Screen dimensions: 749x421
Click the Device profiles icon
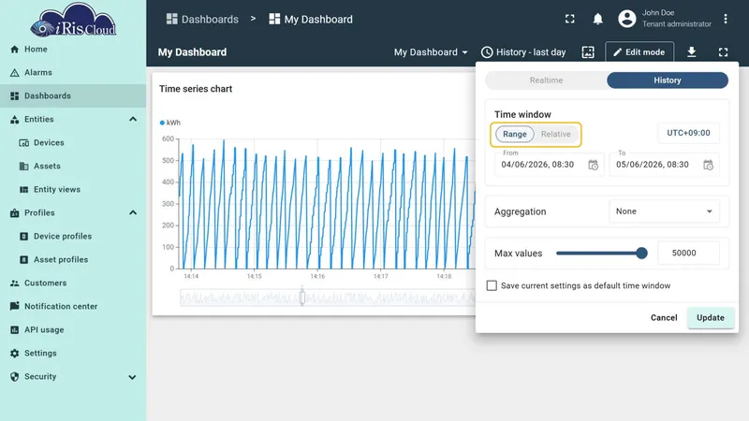pos(24,237)
